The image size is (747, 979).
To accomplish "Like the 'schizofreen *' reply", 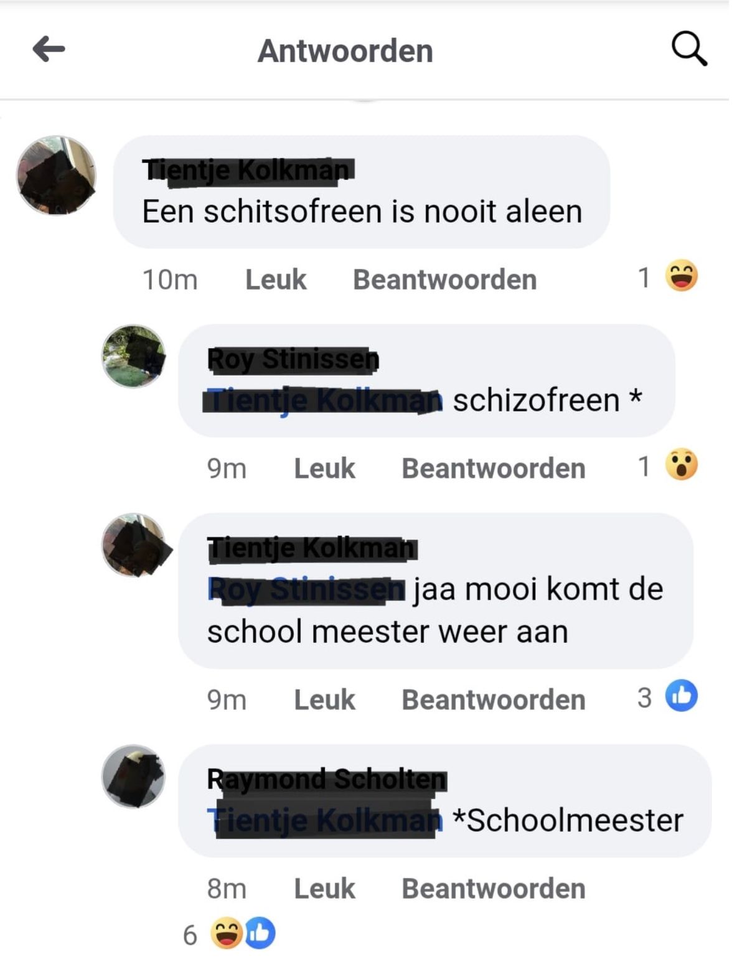I will point(324,469).
